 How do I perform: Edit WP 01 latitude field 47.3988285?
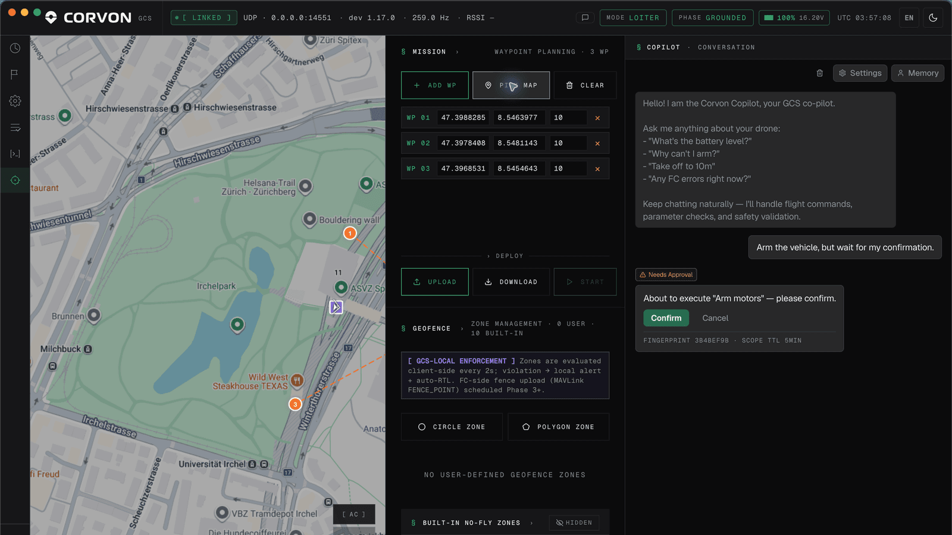click(464, 118)
